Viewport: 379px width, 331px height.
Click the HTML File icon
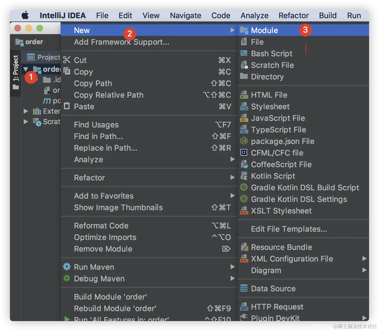(244, 95)
